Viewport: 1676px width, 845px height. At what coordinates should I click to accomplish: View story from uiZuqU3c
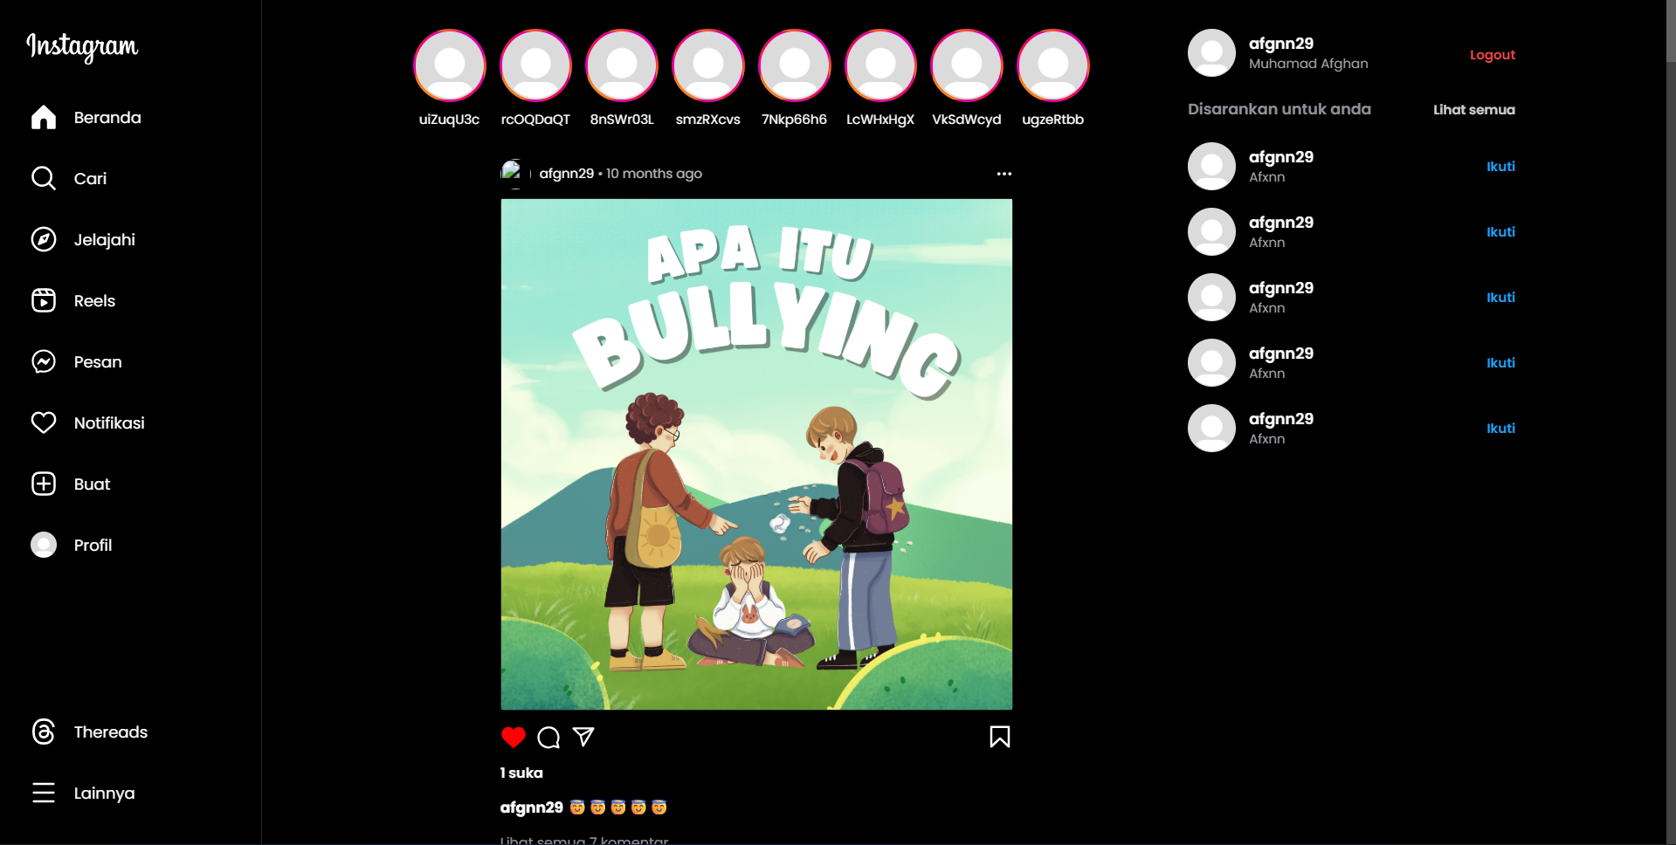tap(449, 65)
